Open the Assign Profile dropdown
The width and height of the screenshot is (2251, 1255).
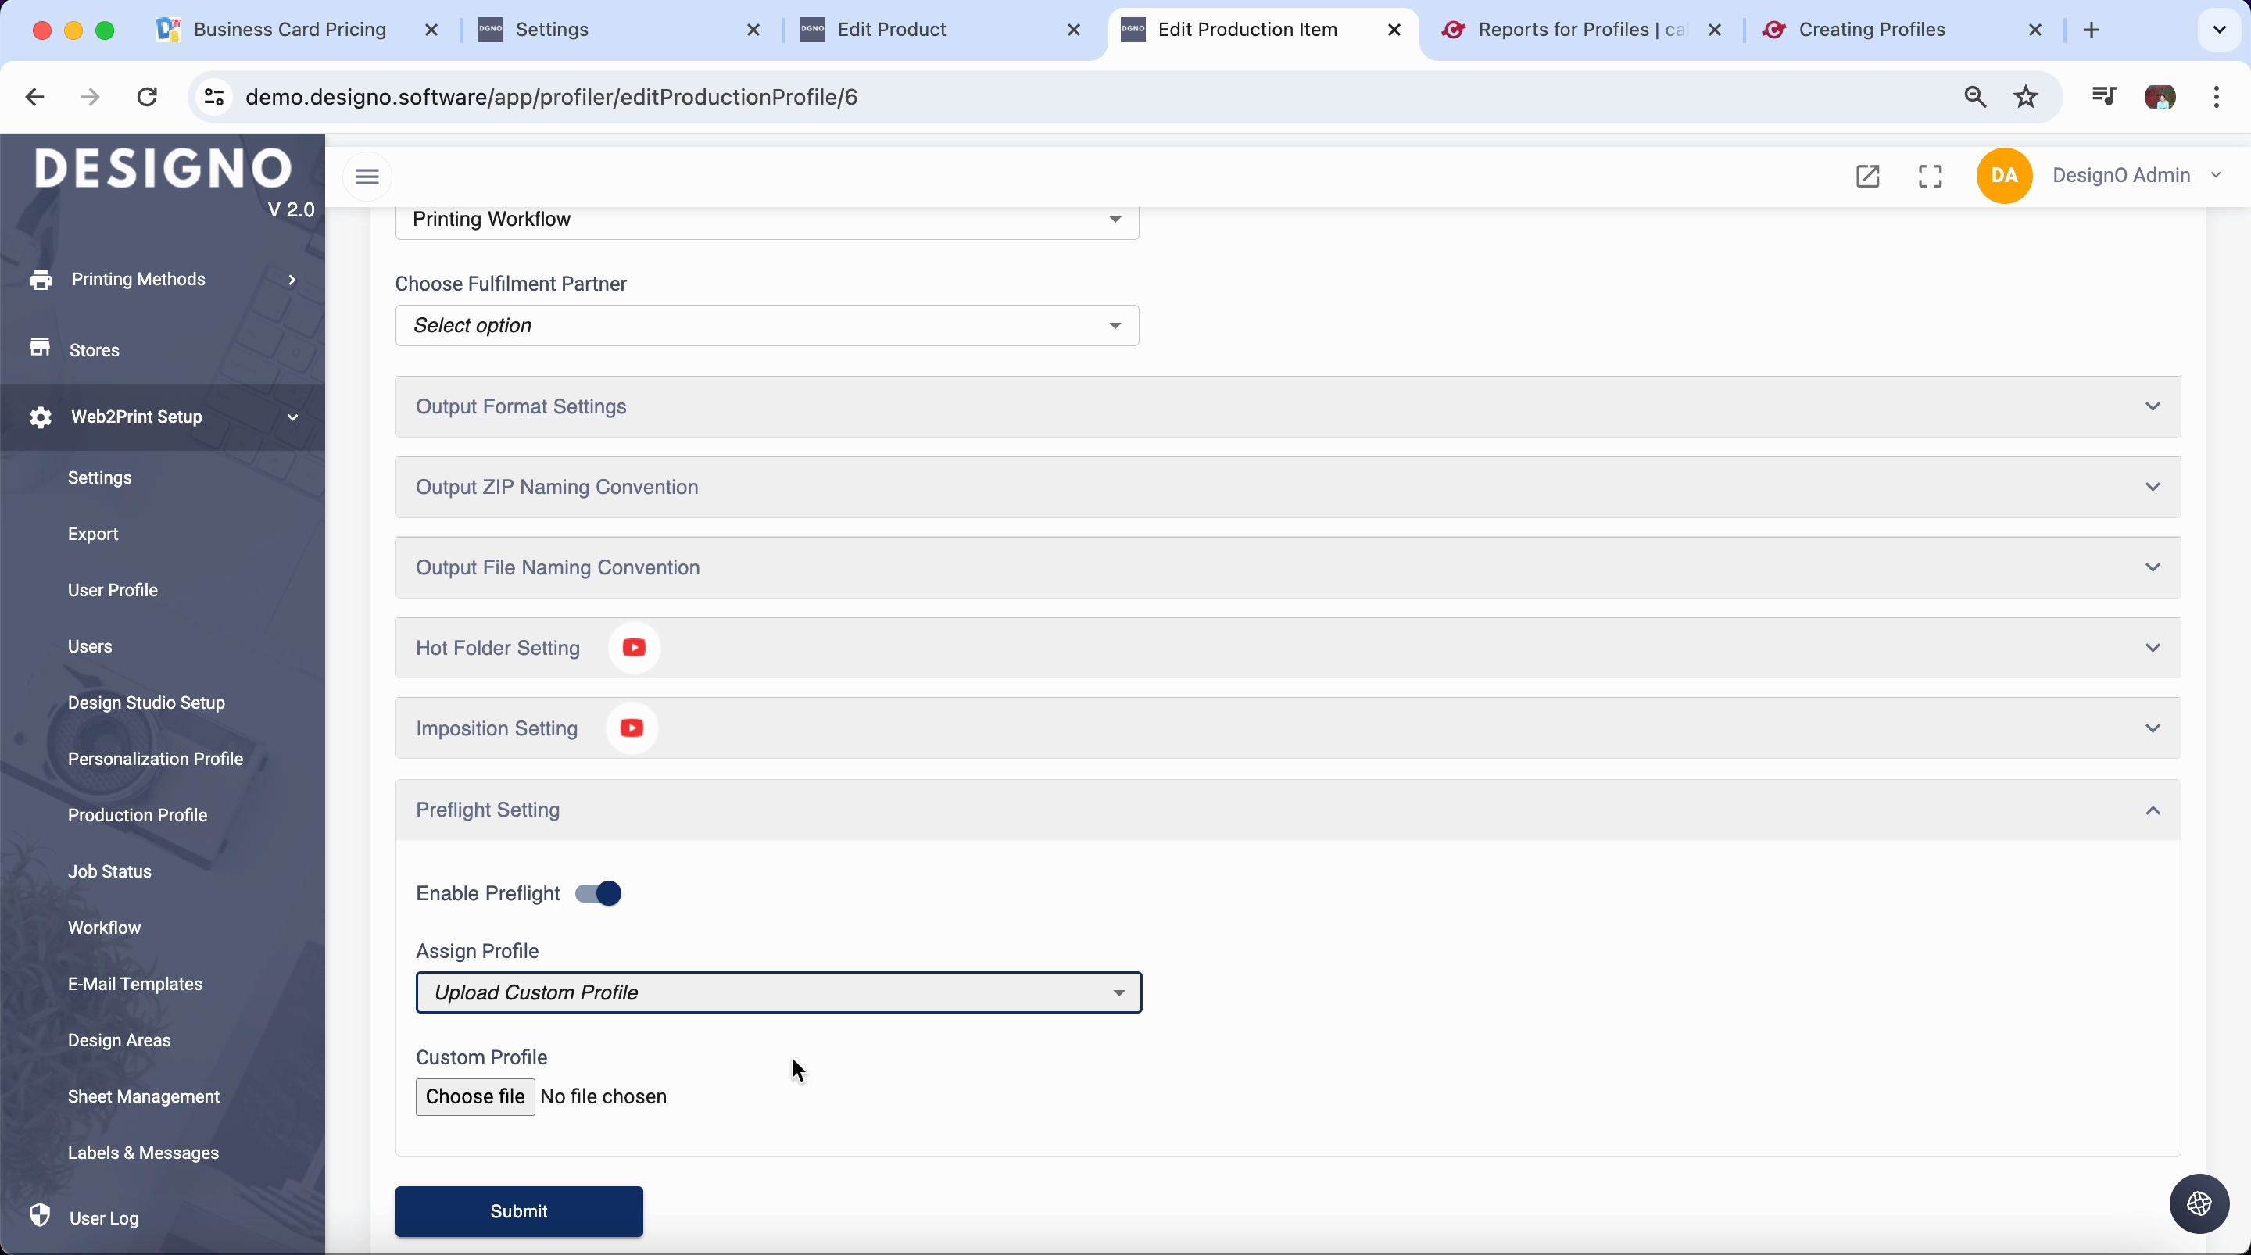[x=778, y=992]
